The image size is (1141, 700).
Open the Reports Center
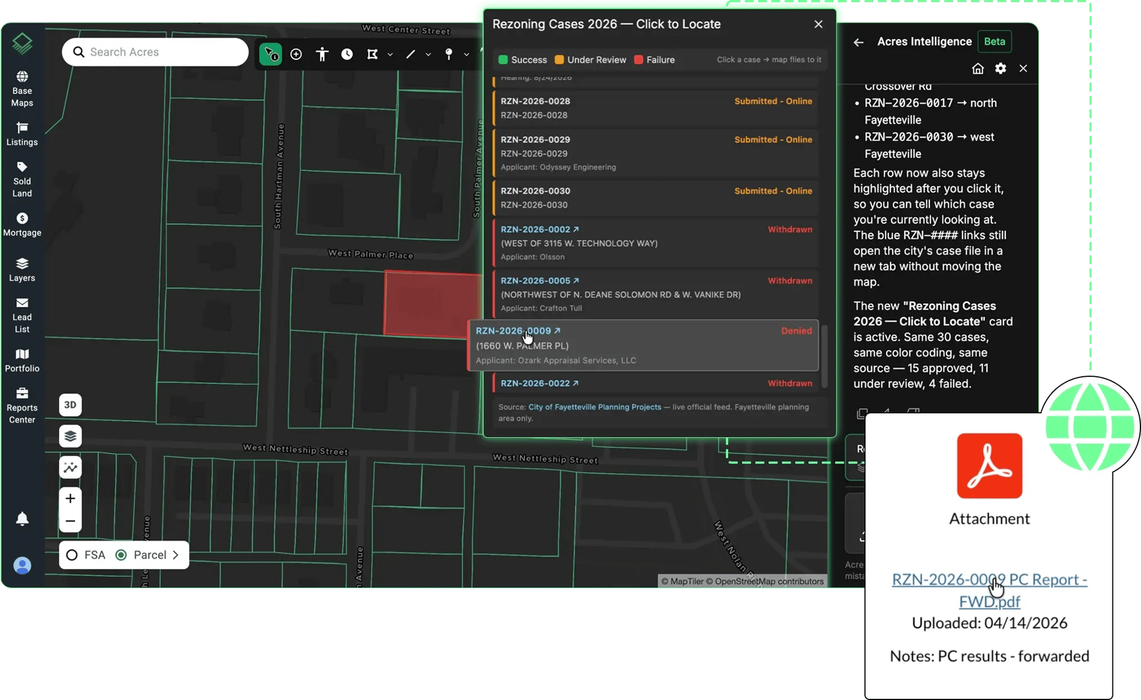[22, 406]
